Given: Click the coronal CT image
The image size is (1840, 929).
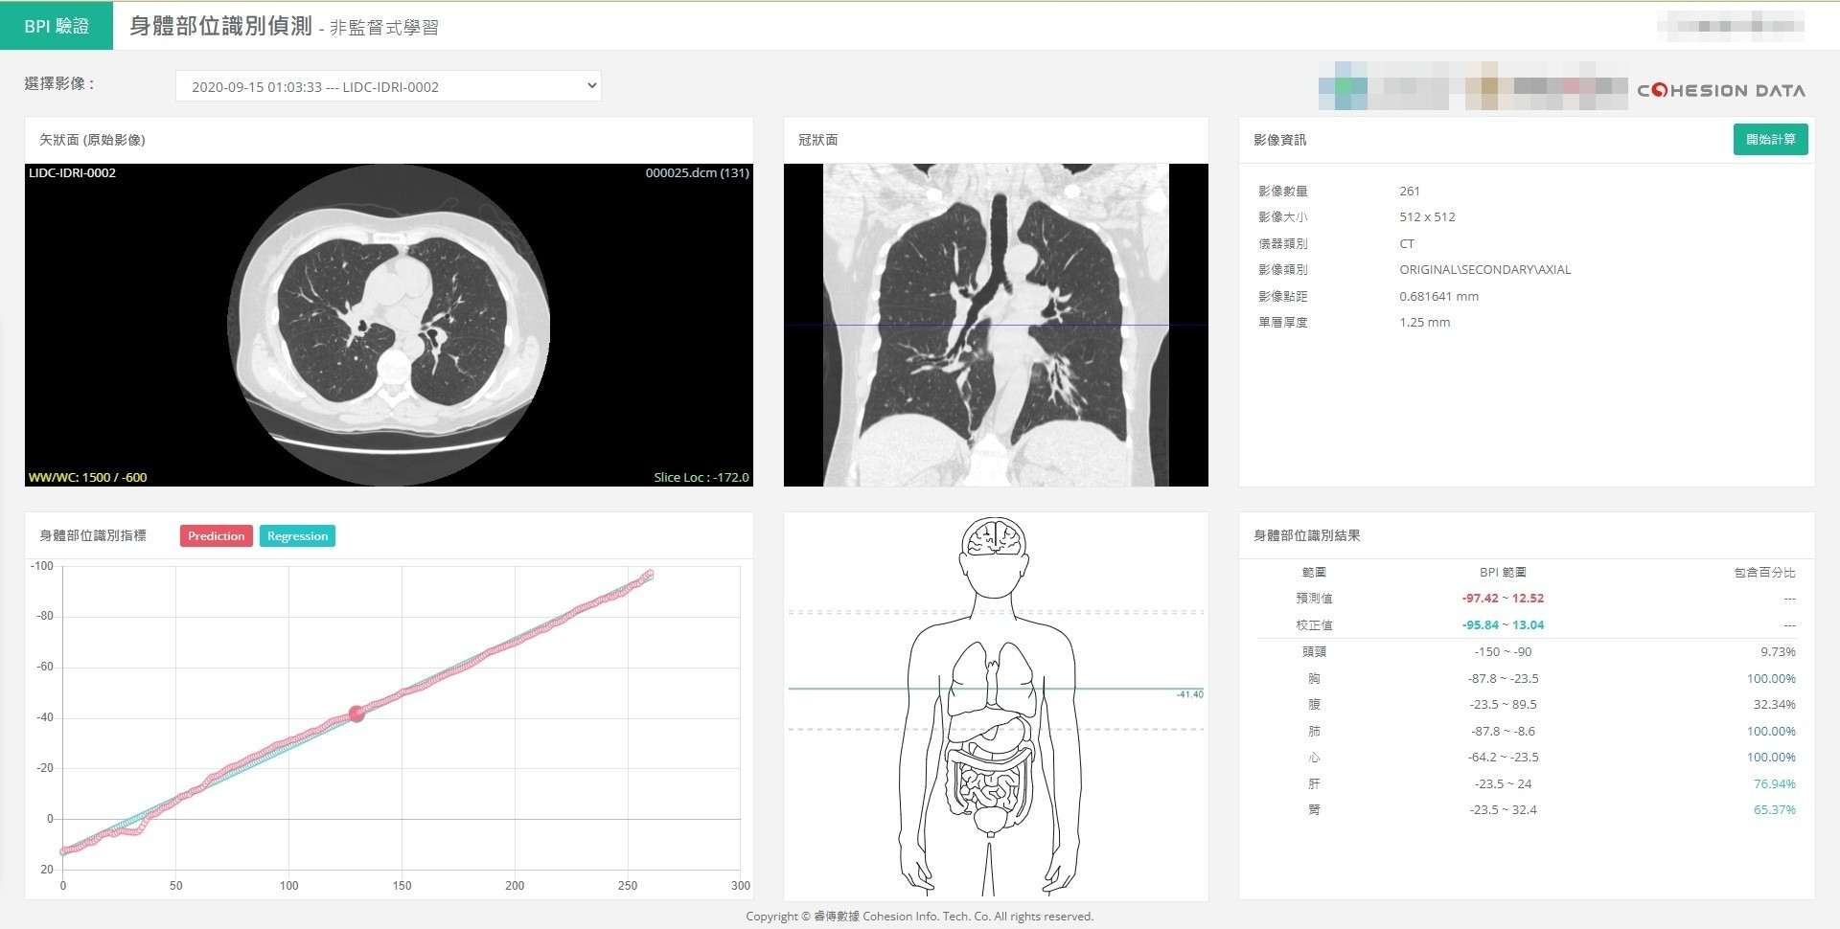Looking at the screenshot, I should [996, 325].
